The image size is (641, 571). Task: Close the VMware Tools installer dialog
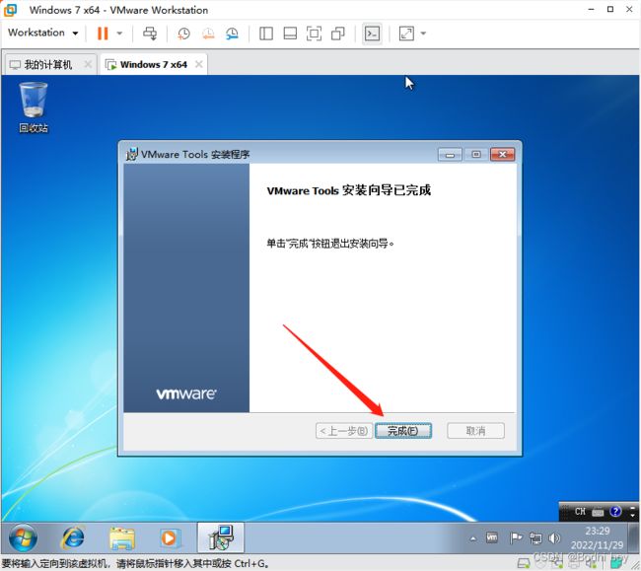(502, 155)
